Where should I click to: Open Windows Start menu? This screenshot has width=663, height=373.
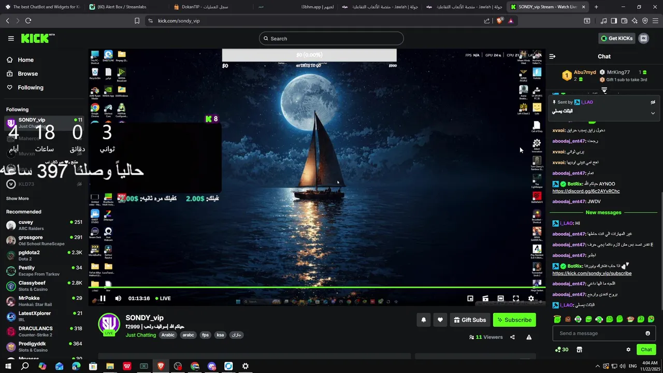[8, 366]
